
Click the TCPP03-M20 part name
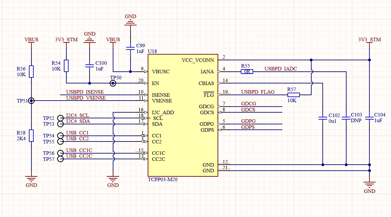pyautogui.click(x=163, y=179)
